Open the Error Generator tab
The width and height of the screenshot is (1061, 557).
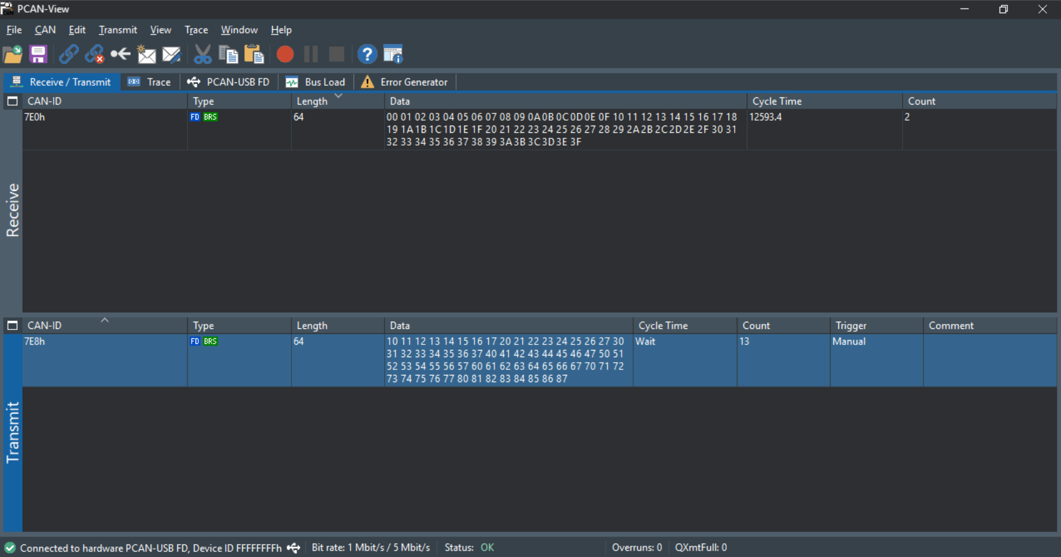405,82
